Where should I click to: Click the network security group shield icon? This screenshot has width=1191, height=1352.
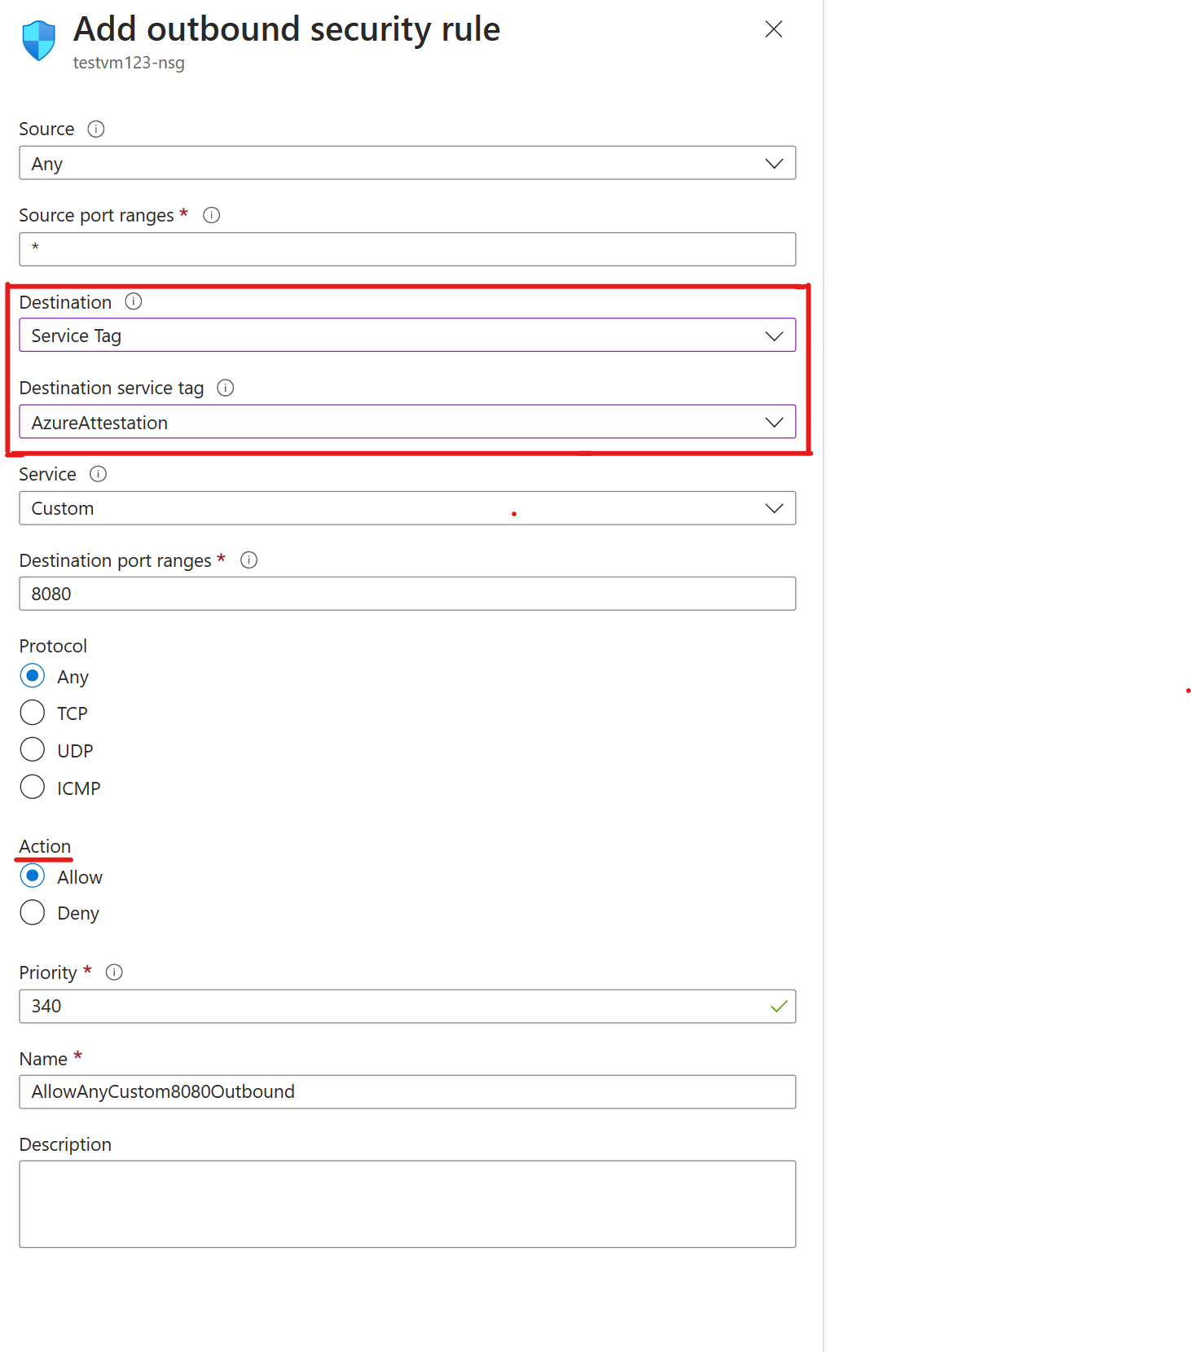click(39, 41)
